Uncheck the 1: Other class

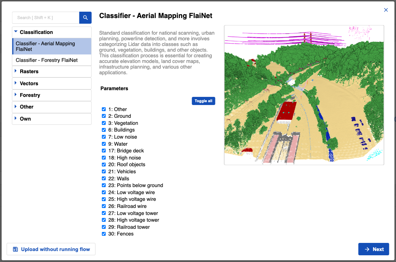pos(104,109)
